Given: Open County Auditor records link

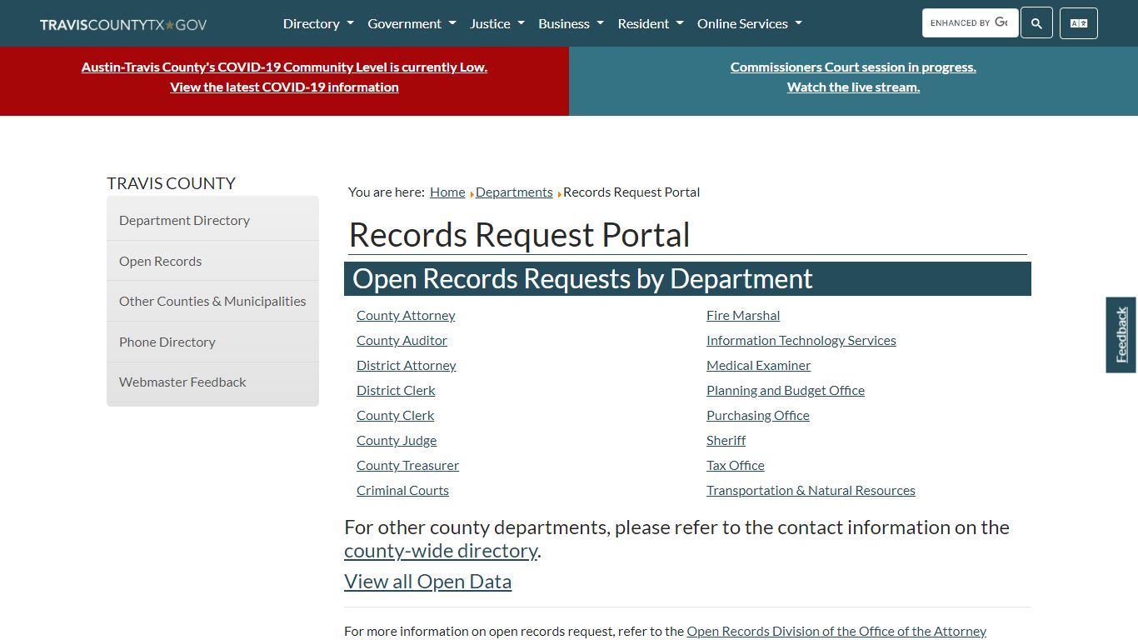Looking at the screenshot, I should [402, 340].
